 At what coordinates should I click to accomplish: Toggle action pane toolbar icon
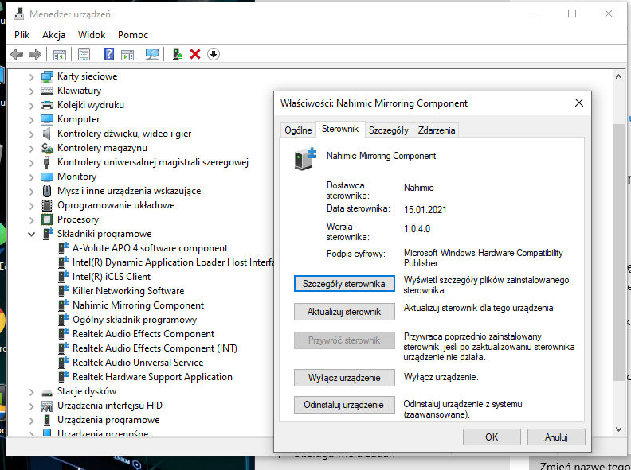tap(127, 54)
